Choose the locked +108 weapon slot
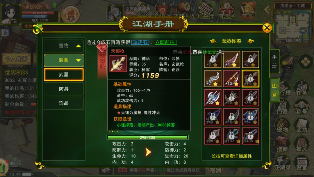The image size is (314, 177). click(251, 136)
